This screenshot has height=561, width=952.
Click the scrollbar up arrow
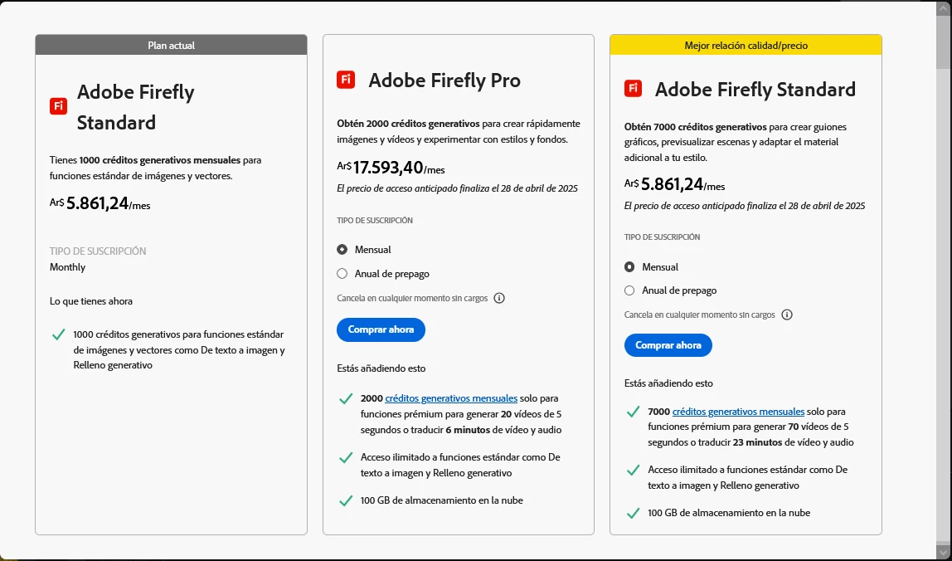pyautogui.click(x=943, y=9)
